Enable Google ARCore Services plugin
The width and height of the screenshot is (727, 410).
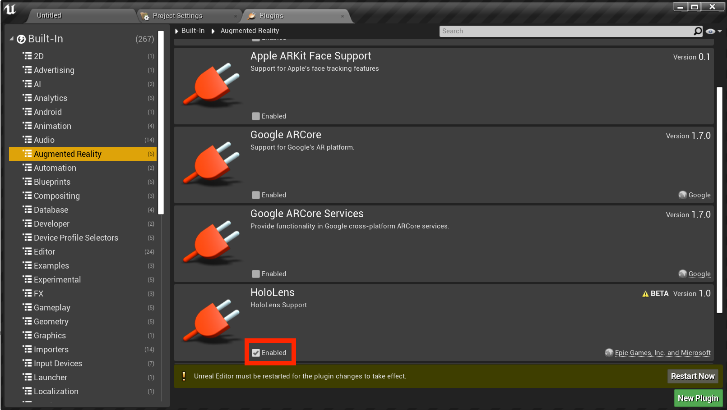pyautogui.click(x=256, y=273)
